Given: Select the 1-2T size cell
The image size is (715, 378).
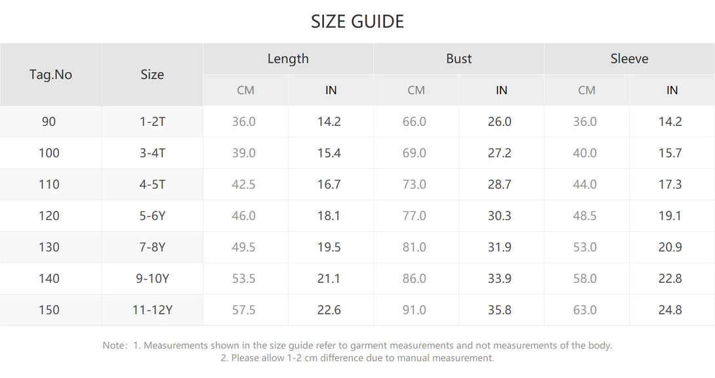Looking at the screenshot, I should (152, 122).
